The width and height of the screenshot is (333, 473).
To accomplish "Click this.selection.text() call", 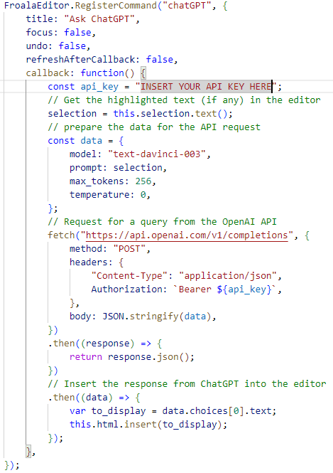I will pos(173,114).
